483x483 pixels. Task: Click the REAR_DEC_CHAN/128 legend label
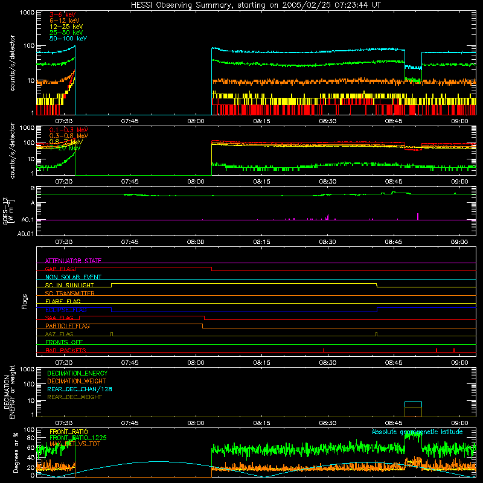click(80, 389)
